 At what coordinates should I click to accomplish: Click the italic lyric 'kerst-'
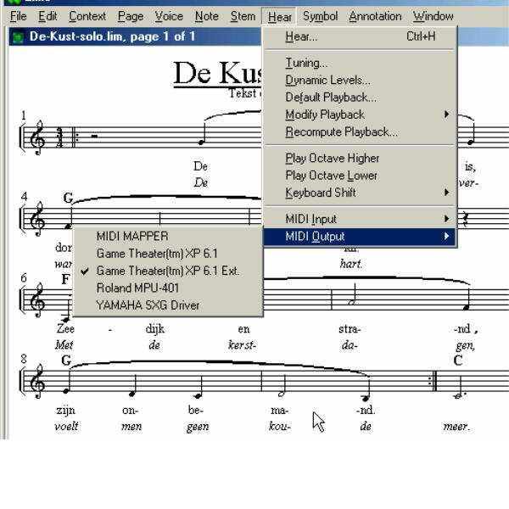[242, 345]
